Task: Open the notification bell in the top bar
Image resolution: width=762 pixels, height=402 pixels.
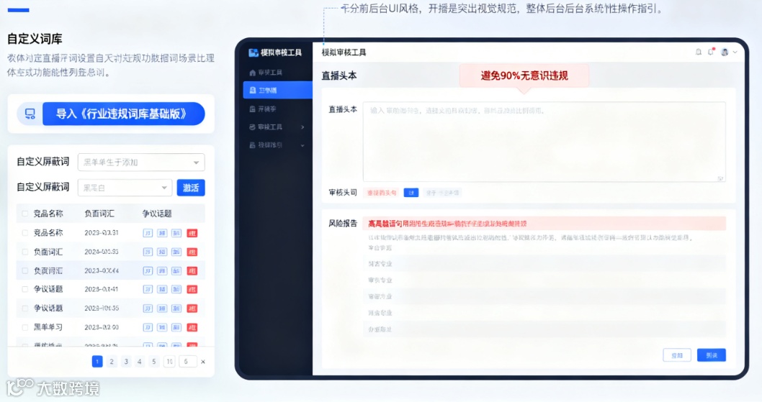Action: pos(699,52)
